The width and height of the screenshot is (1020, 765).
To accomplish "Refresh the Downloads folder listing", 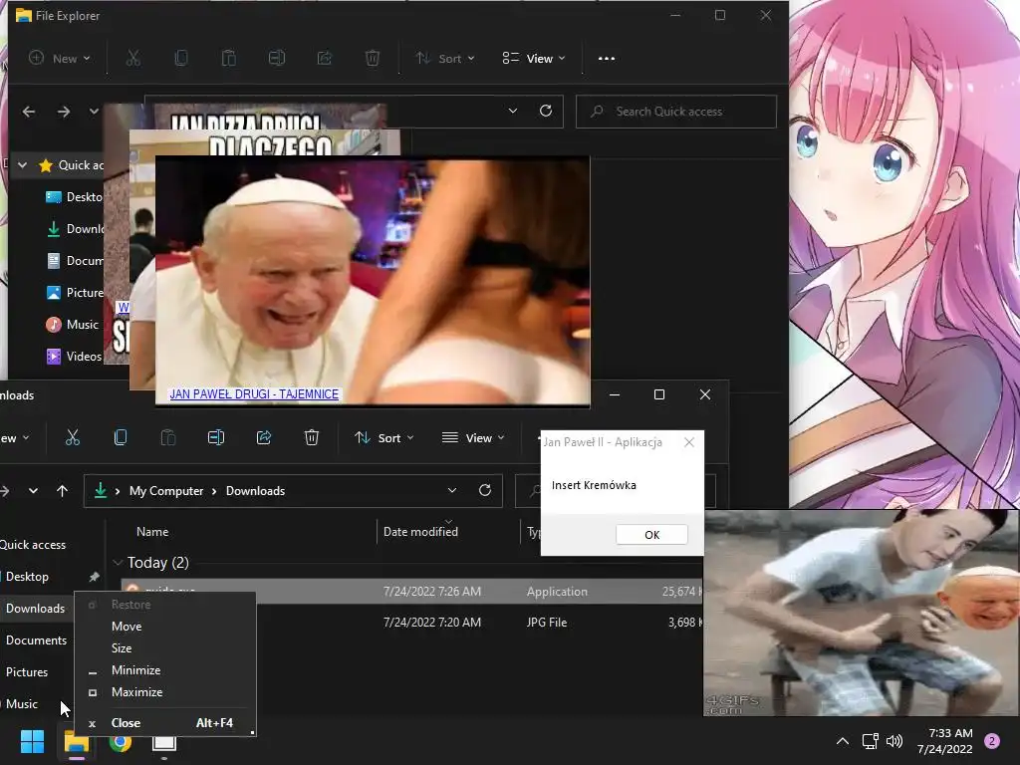I will (x=485, y=490).
